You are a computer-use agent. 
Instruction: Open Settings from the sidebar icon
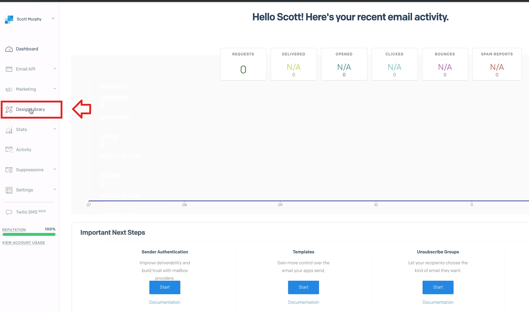tap(9, 189)
